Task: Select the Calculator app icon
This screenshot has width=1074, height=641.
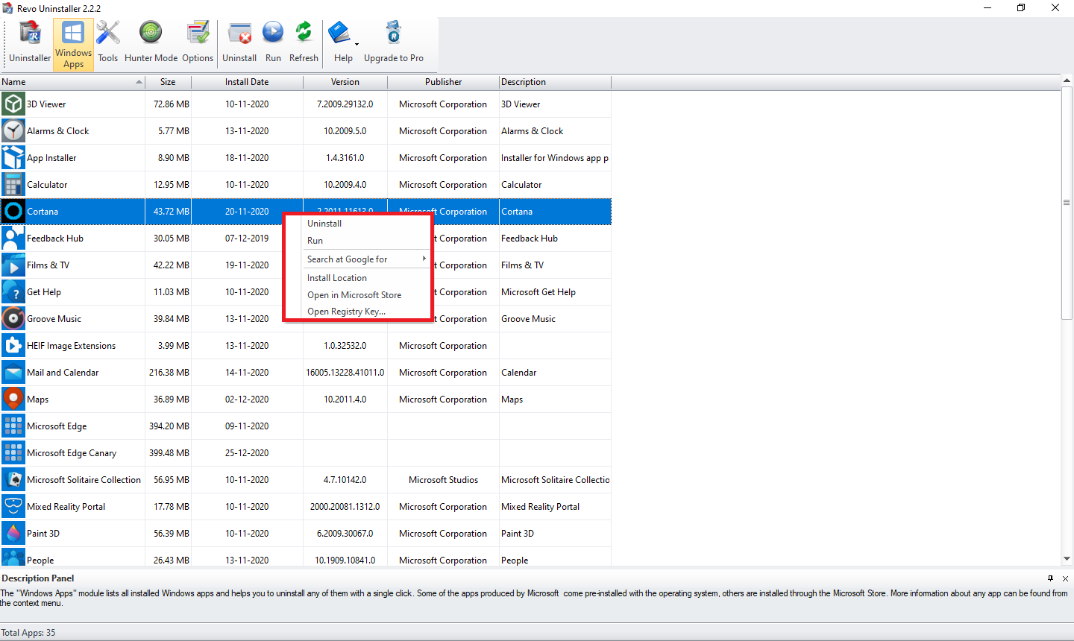Action: click(13, 185)
